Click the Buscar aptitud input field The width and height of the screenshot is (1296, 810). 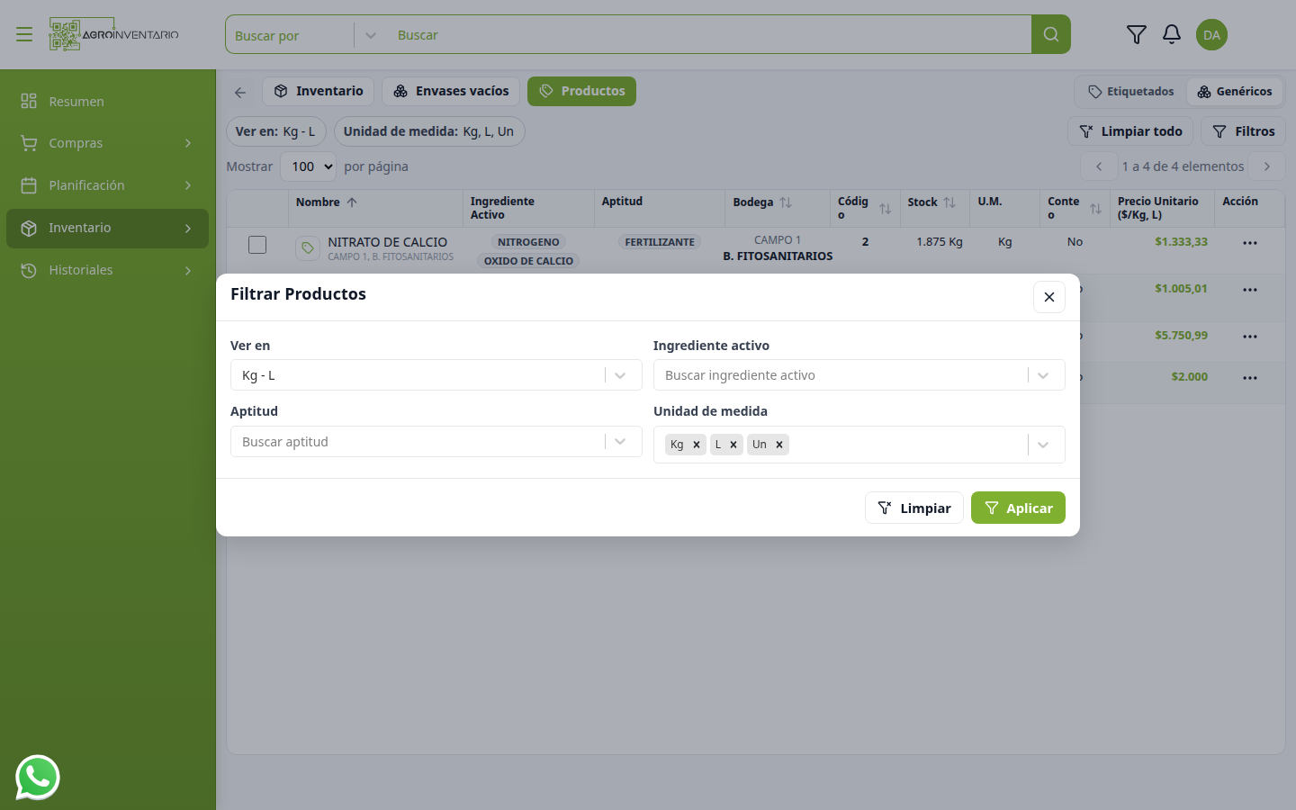(x=418, y=442)
